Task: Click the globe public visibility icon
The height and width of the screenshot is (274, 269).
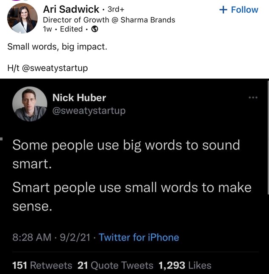Action: click(x=95, y=29)
